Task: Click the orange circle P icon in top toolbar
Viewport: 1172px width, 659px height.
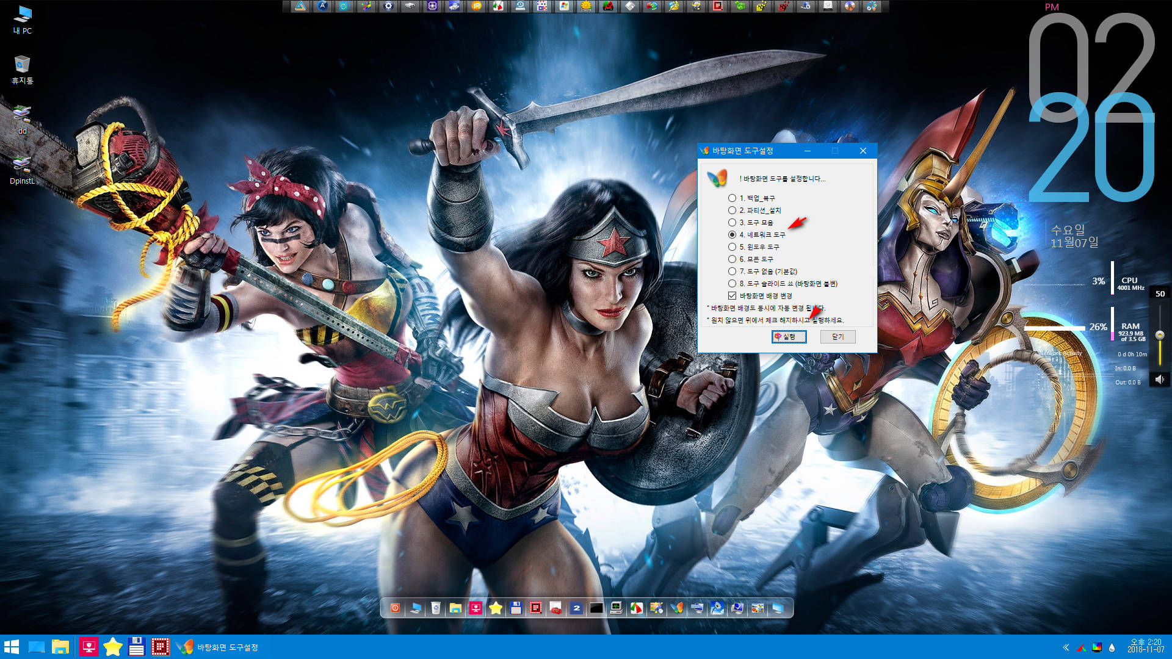Action: 476,6
